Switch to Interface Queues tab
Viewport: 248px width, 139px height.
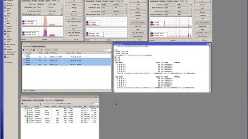click(x=38, y=100)
